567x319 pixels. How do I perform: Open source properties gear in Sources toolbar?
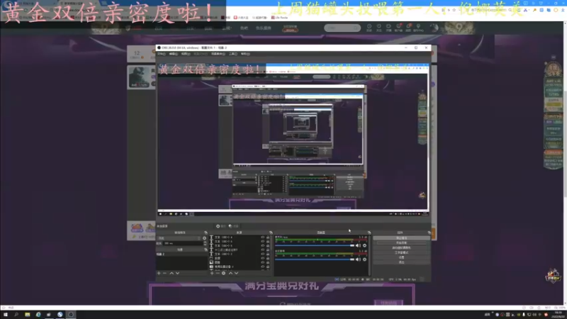[223, 273]
